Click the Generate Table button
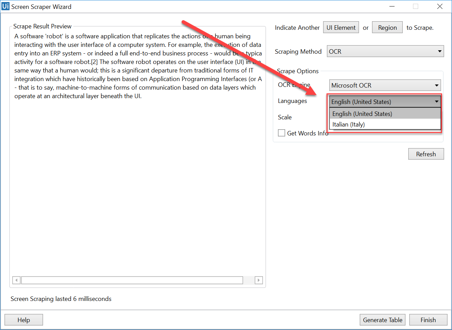 click(382, 320)
